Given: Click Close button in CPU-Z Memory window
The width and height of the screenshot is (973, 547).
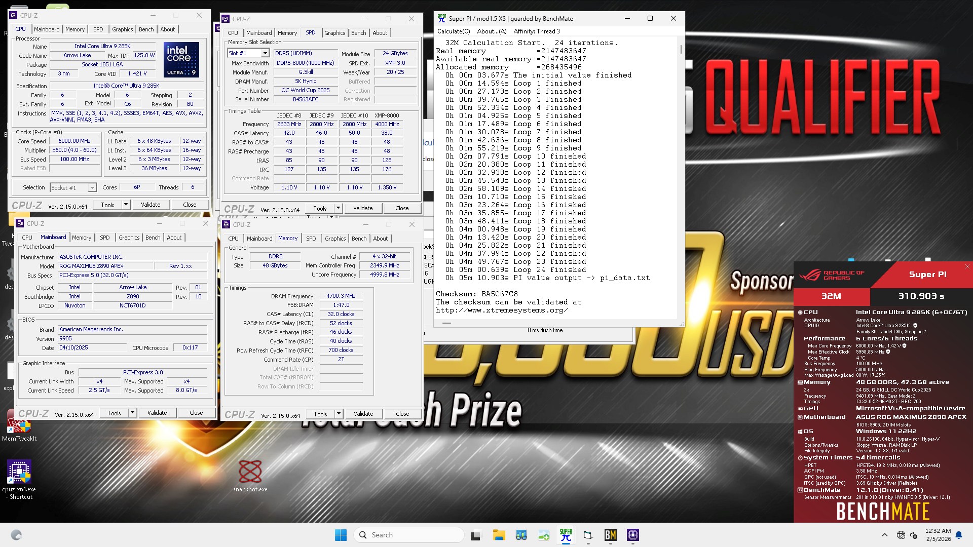Looking at the screenshot, I should point(402,414).
